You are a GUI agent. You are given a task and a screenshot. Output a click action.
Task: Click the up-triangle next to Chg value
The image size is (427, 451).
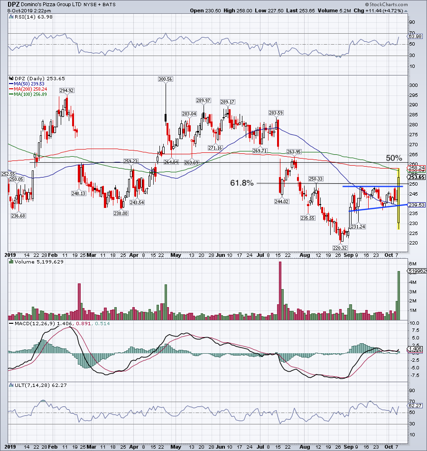406,11
